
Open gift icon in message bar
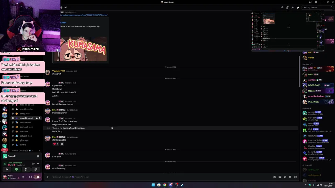pyautogui.click(x=274, y=177)
